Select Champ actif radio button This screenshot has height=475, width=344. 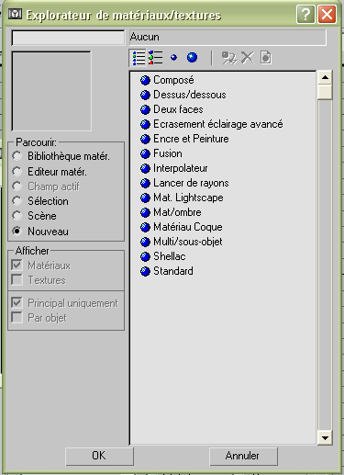(x=17, y=187)
